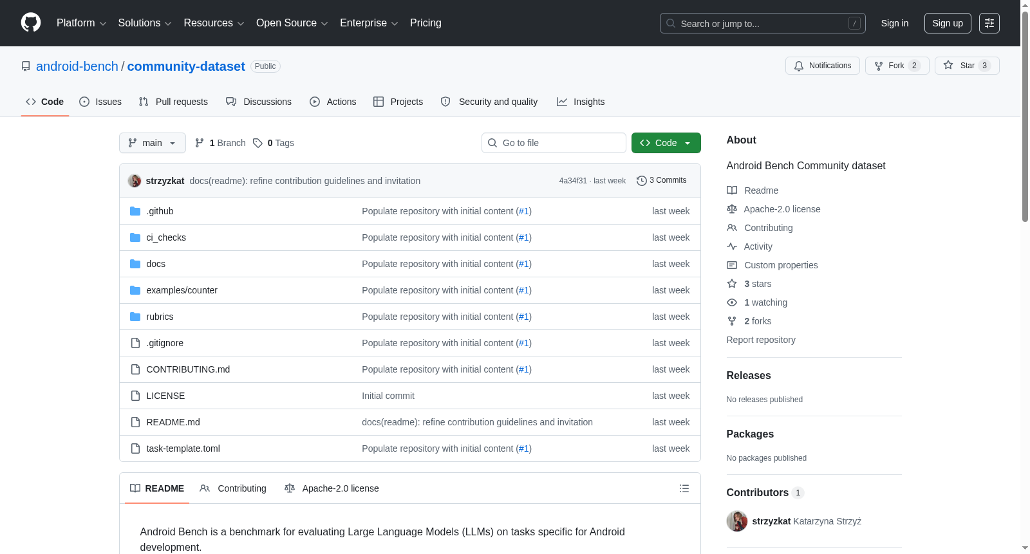Click the pulse icon beside Activity

732,246
